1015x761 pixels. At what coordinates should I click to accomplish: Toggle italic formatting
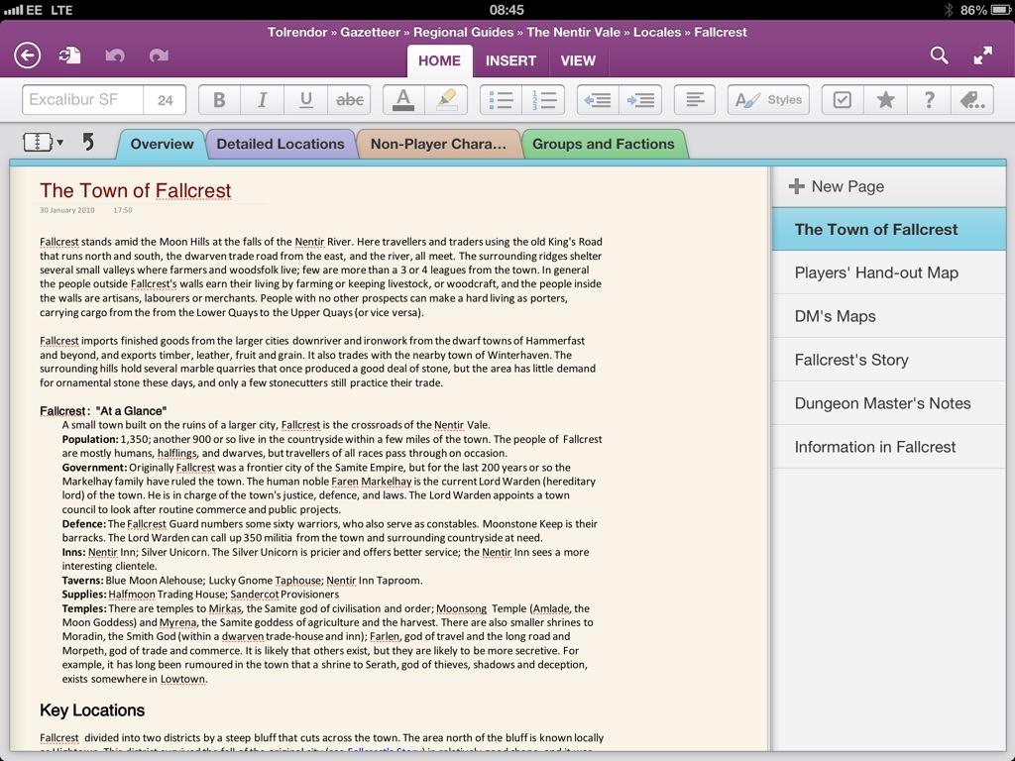tap(263, 100)
